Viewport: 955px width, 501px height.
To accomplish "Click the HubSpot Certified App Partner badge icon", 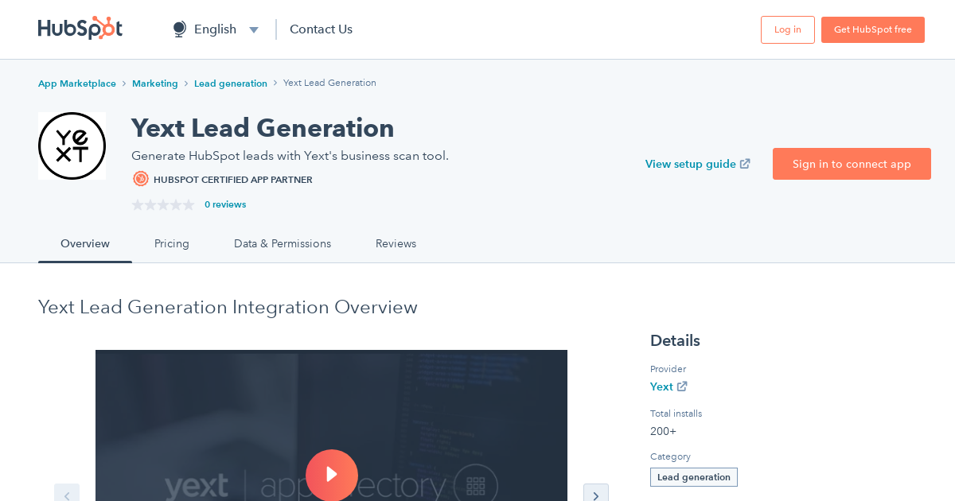I will coord(141,179).
